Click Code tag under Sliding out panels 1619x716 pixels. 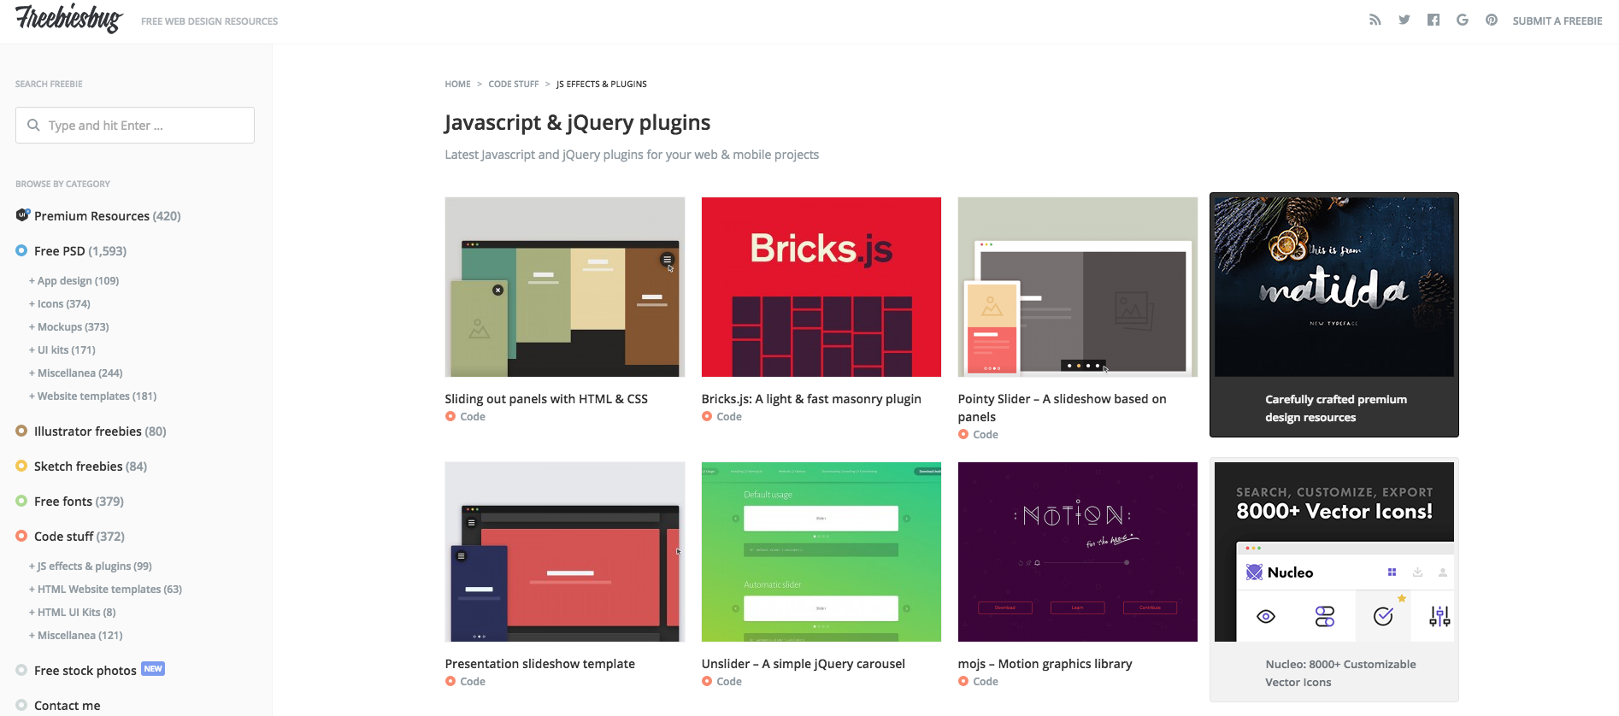pos(473,417)
